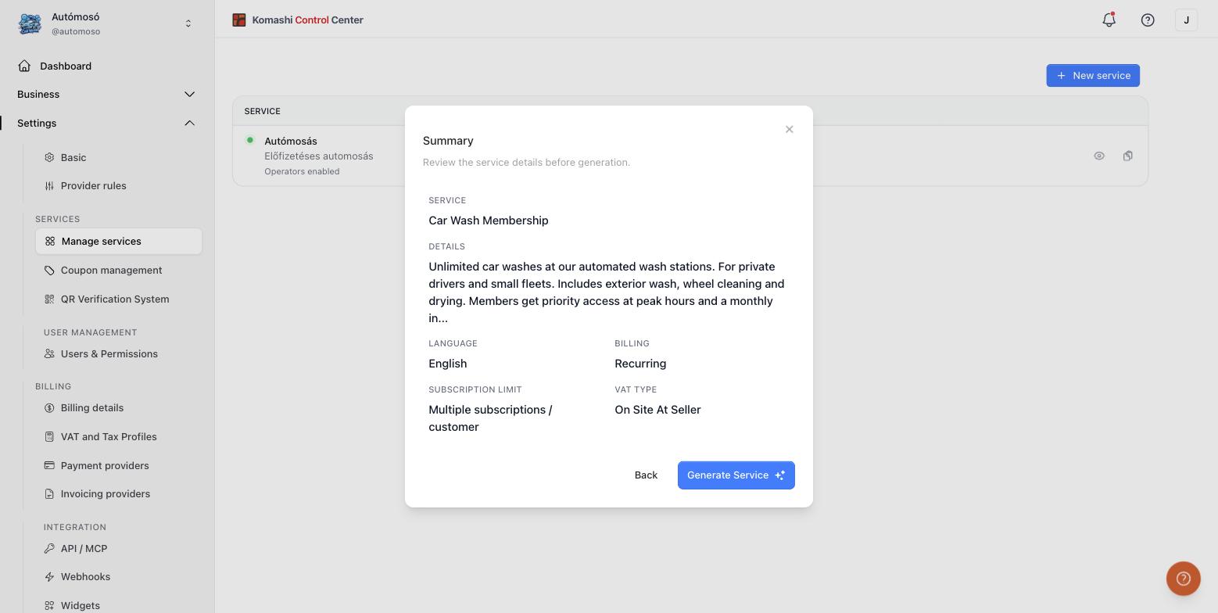Open VAT and Tax Profiles
1218x613 pixels.
point(109,436)
